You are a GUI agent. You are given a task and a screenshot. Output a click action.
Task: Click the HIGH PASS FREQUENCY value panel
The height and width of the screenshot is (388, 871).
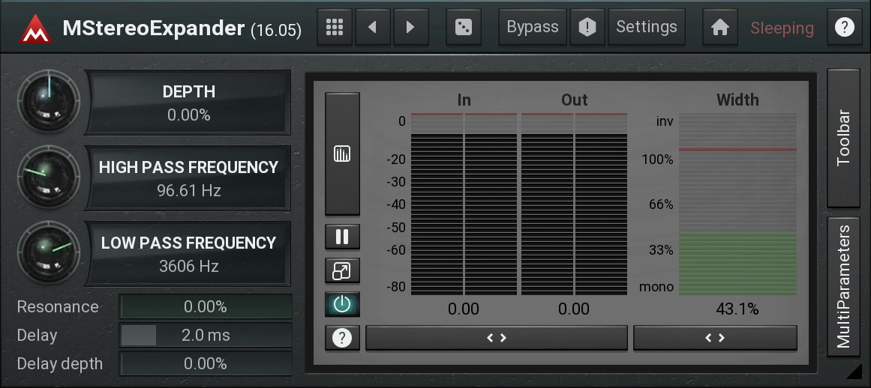[189, 178]
